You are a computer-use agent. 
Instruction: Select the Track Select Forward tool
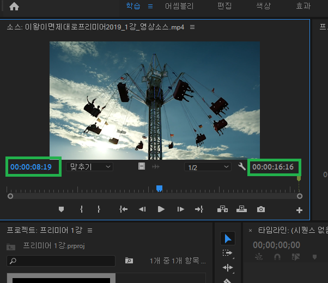(x=228, y=253)
